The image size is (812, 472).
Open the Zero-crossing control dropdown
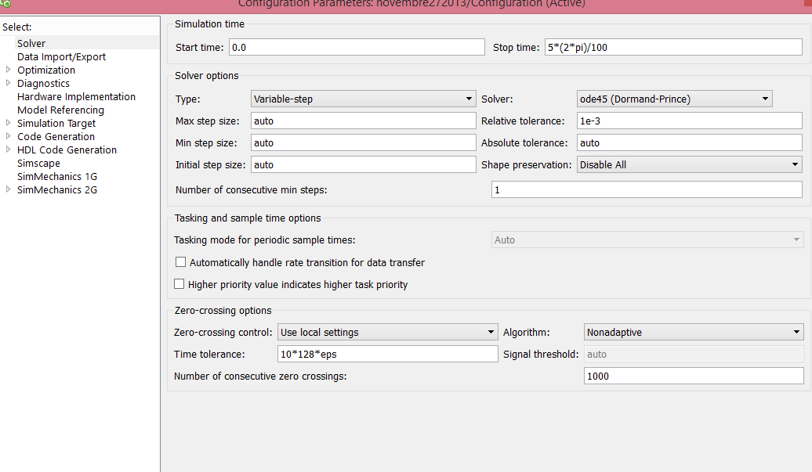coord(387,332)
